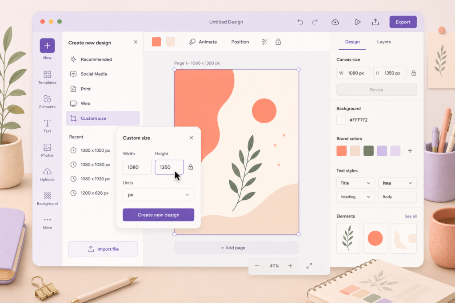This screenshot has width=455, height=303.
Task: Switch to the Layers tab
Action: pyautogui.click(x=383, y=42)
